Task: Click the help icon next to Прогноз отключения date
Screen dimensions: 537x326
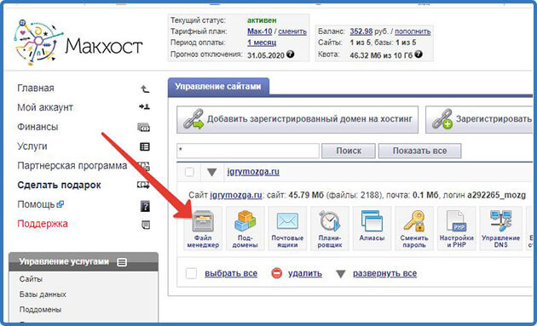Action: pos(291,54)
